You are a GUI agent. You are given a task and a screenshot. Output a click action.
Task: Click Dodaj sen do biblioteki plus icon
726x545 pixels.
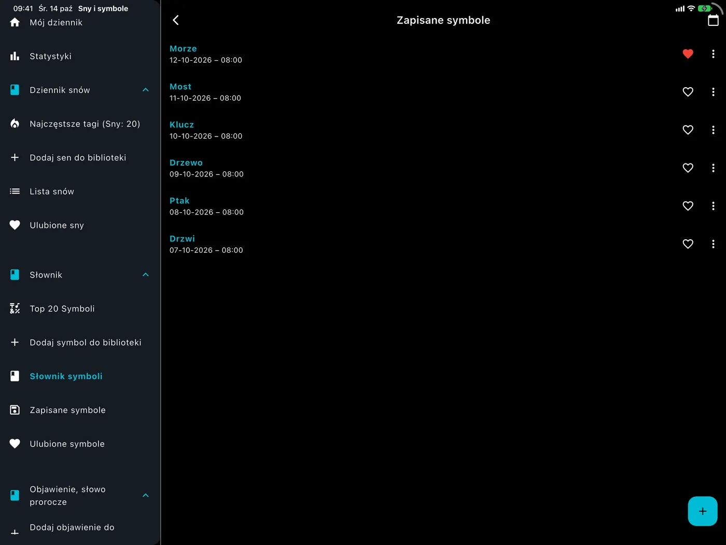point(15,157)
